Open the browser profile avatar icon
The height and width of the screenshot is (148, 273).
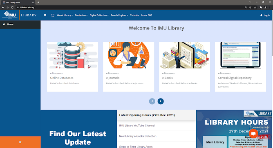(265, 7)
